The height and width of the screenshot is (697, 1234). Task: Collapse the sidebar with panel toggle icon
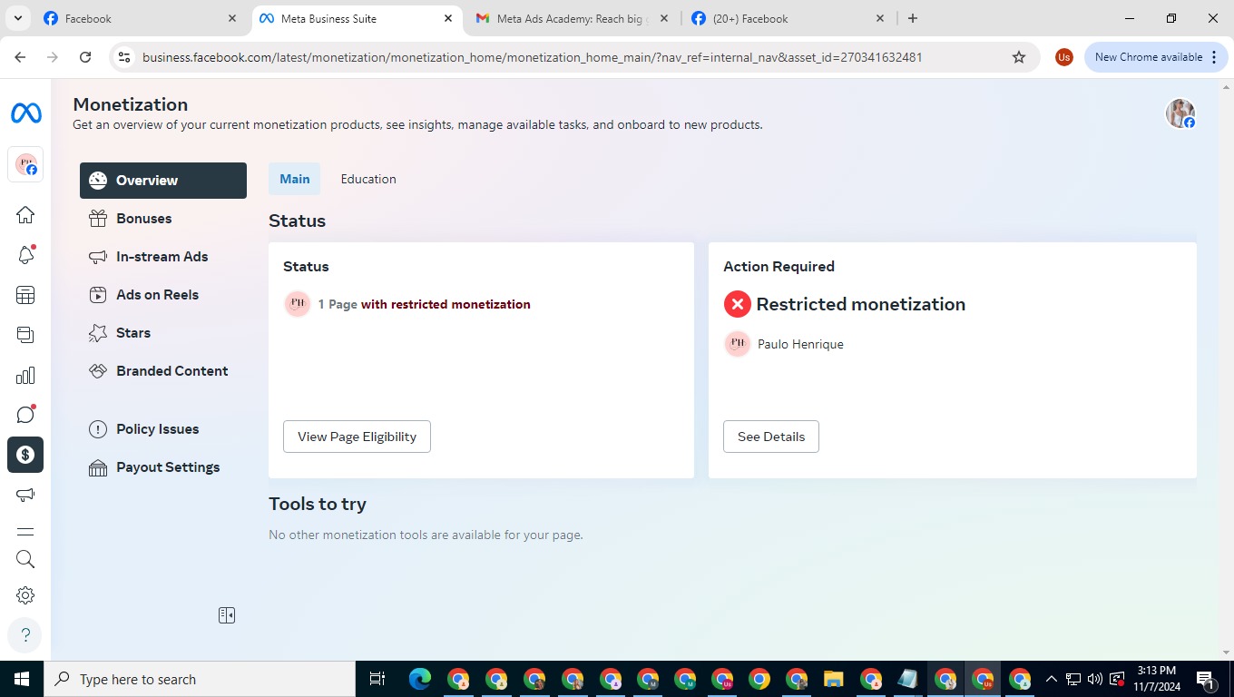click(227, 615)
